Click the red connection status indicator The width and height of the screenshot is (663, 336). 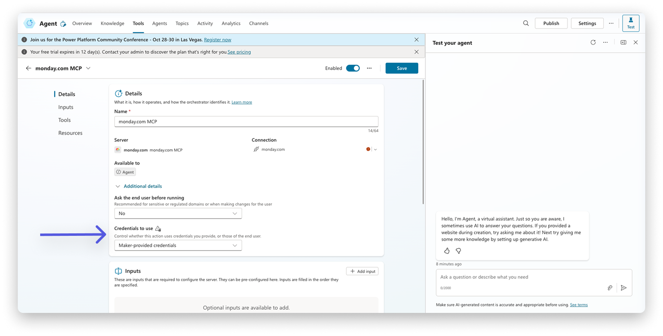(x=368, y=150)
